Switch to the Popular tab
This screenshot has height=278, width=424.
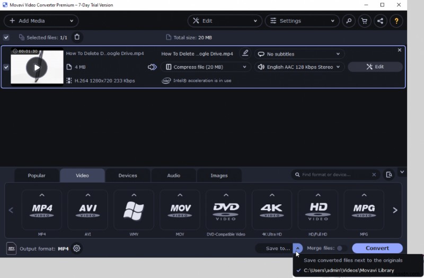37,175
